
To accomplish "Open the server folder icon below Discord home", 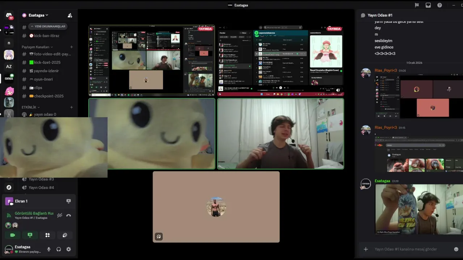I will click(9, 29).
